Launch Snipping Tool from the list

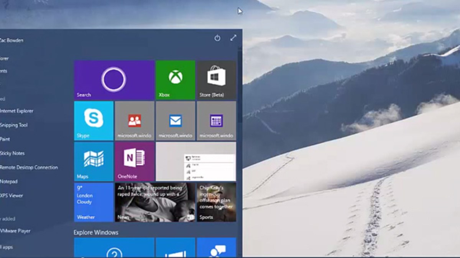tap(14, 125)
